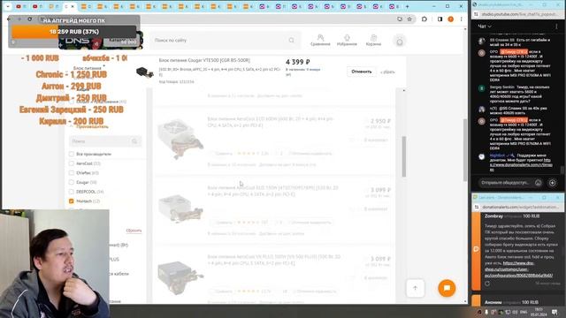566x318 pixels.
Task: Click the scroll-to-top arrow button
Action: click(415, 288)
